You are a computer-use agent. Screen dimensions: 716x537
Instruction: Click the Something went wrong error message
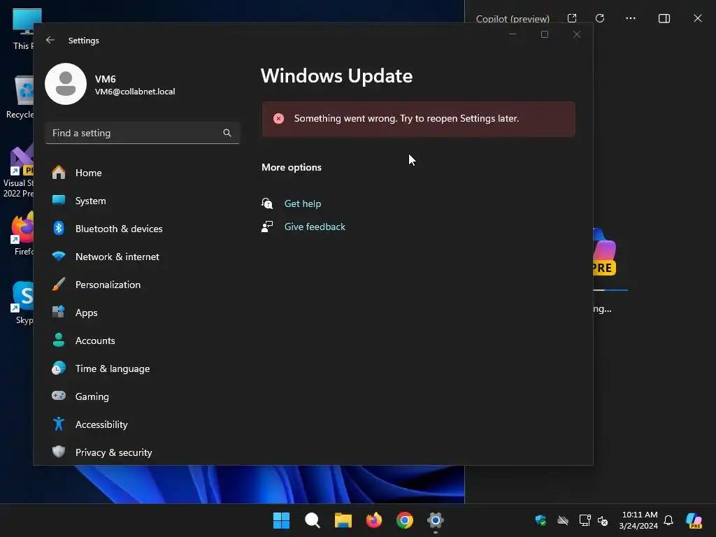(x=406, y=119)
